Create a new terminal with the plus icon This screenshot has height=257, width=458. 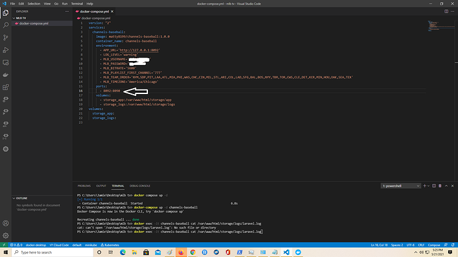pyautogui.click(x=425, y=186)
